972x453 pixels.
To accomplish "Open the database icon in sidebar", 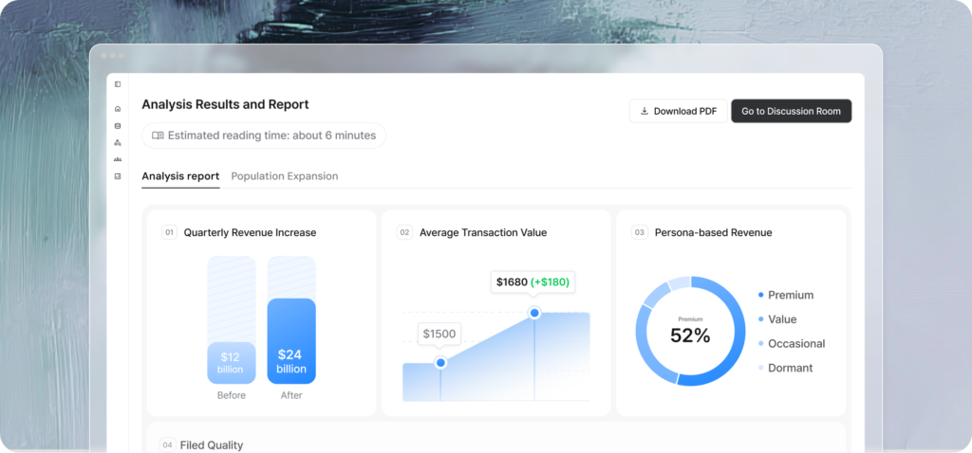I will [x=118, y=125].
